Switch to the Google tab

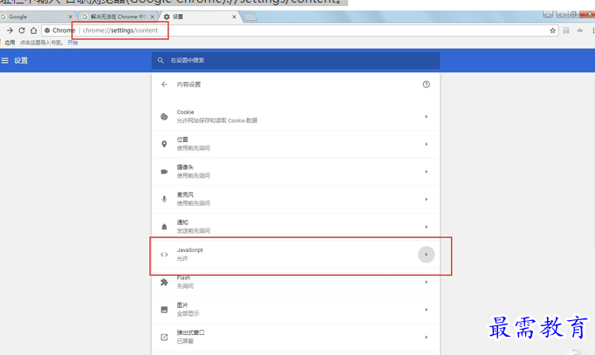(36, 17)
